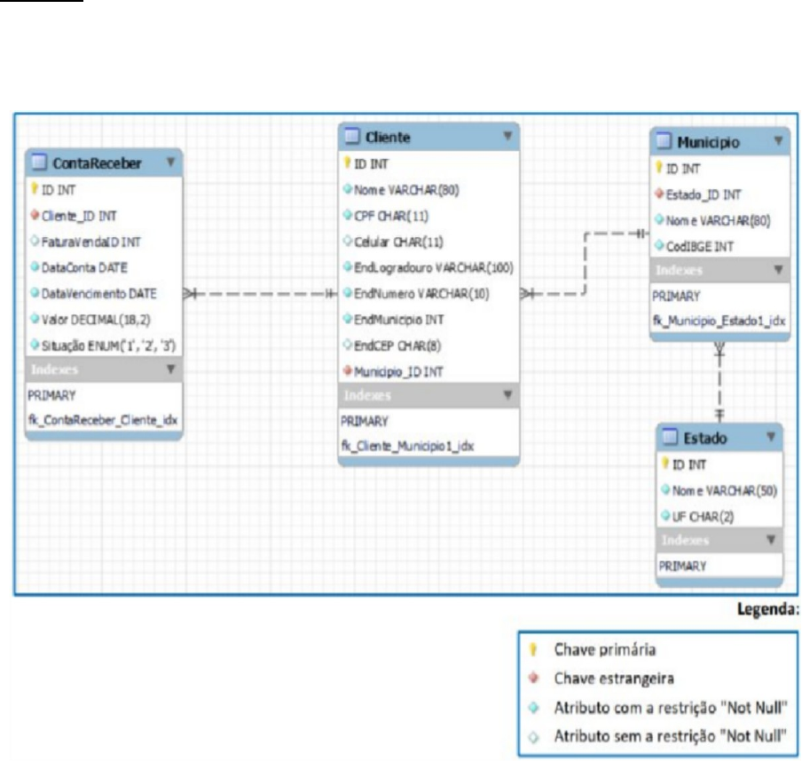
Task: Click foreign key icon beside Cliente_ID INT
Action: point(35,213)
